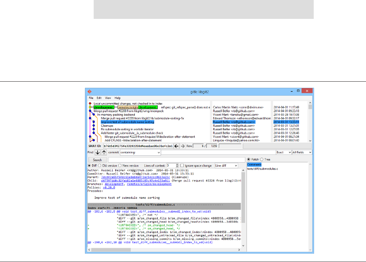Open the Edit menu
The height and width of the screenshot is (262, 366).
point(99,98)
